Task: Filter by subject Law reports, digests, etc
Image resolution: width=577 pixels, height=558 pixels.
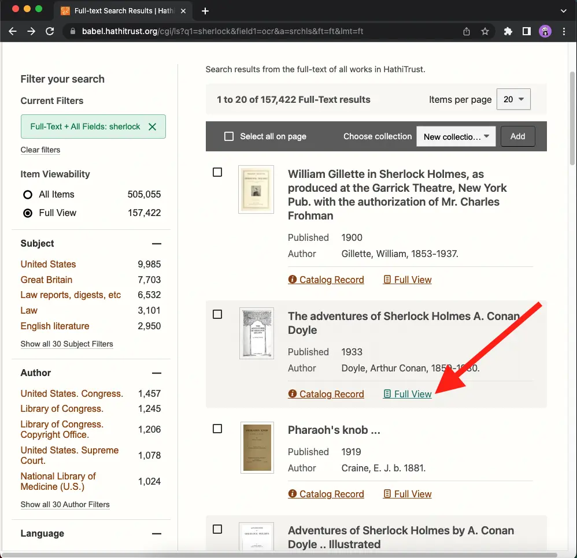Action: tap(71, 295)
